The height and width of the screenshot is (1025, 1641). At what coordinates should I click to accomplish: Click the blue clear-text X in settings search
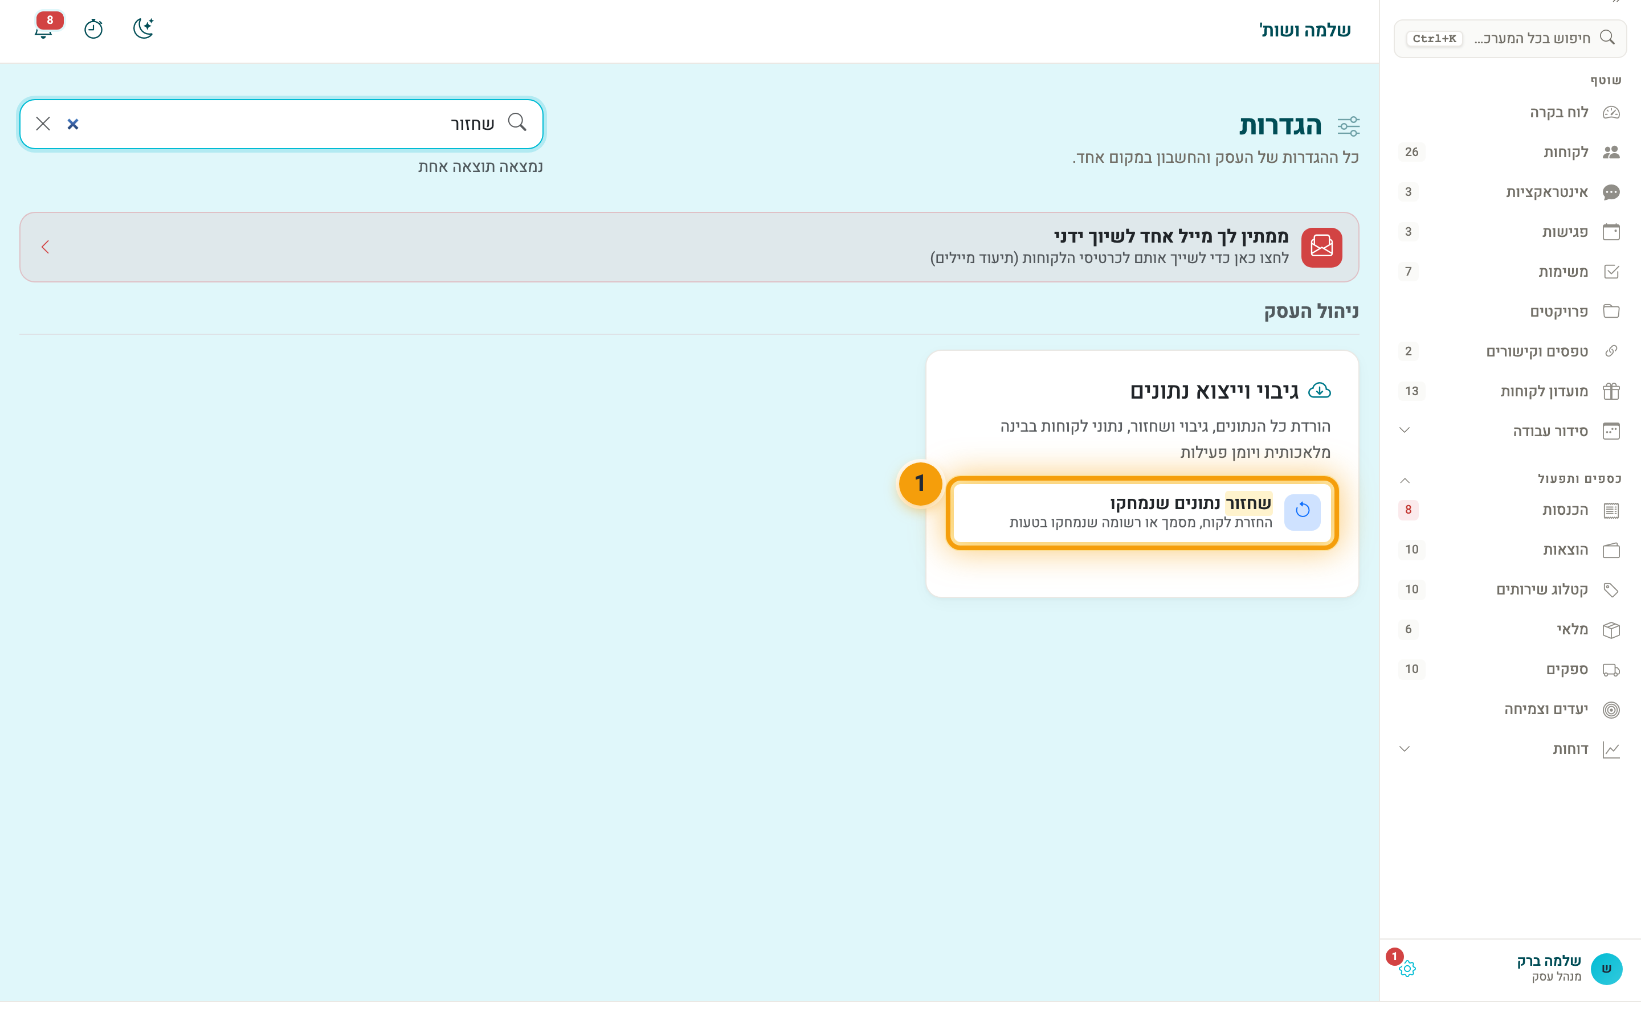(74, 124)
